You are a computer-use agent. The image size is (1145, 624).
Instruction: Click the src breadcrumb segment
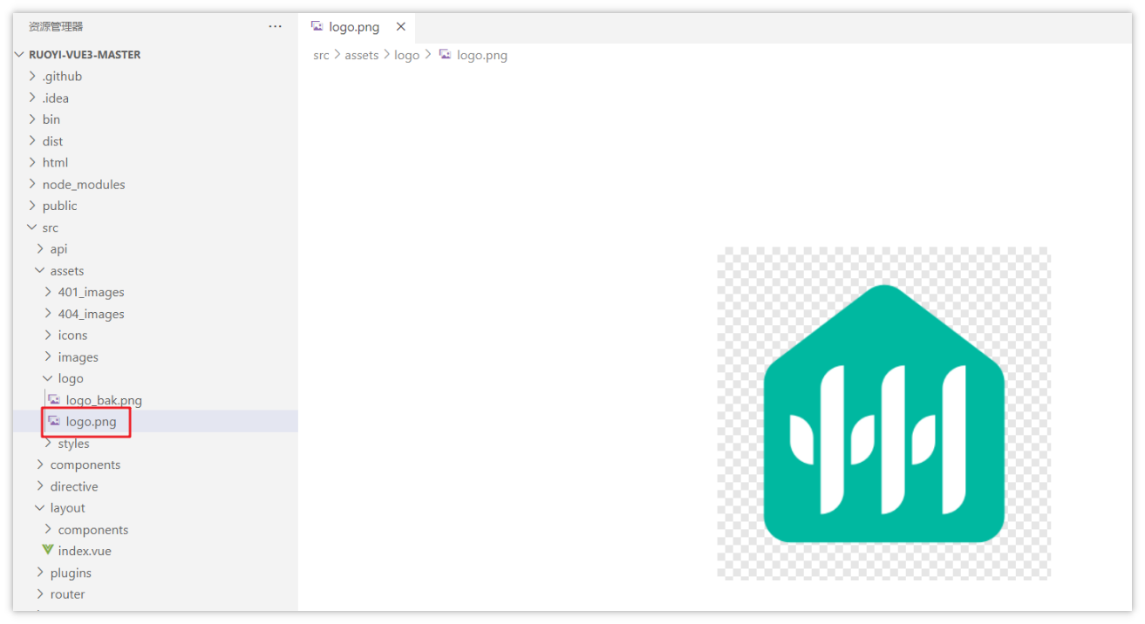coord(322,55)
